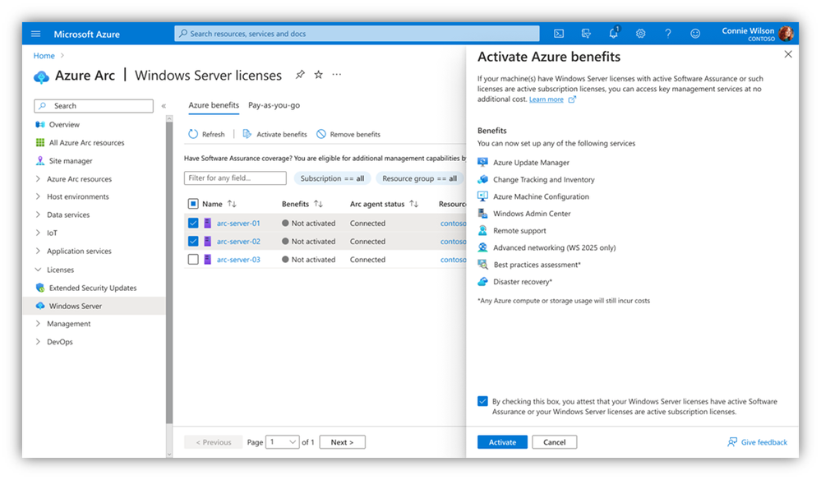Expand the IoT section
The image size is (821, 480).
38,233
